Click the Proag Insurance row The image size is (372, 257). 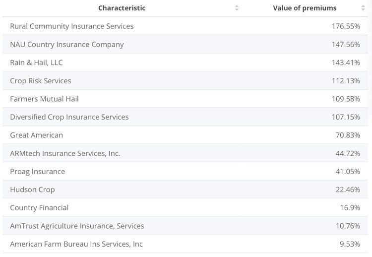point(37,172)
